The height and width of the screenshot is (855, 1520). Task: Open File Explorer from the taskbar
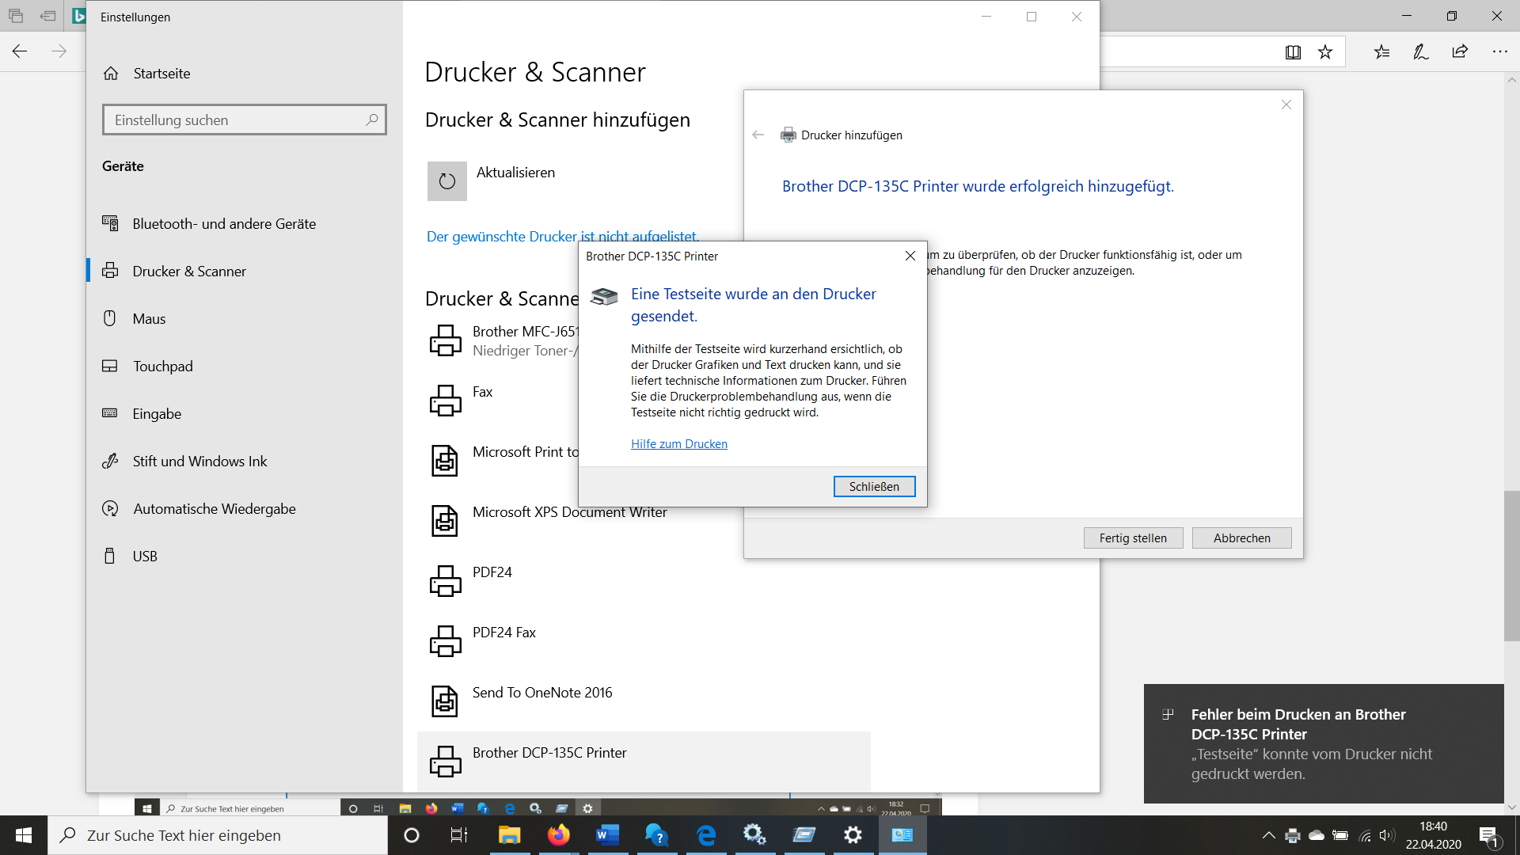[x=509, y=835]
